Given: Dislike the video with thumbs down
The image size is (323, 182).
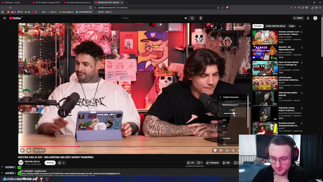Looking at the screenshot, I should point(199,163).
